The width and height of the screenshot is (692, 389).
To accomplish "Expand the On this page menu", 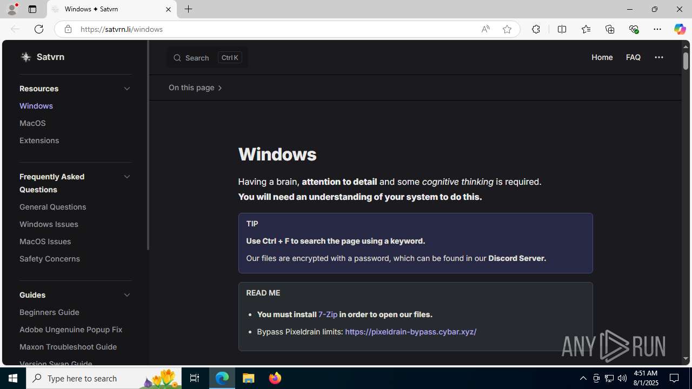I will pyautogui.click(x=195, y=88).
